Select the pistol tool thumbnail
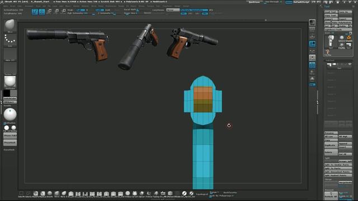Viewport: 358px width, 201px height. 349,45
